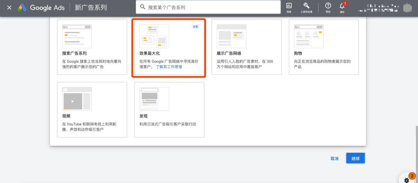
Task: Click the 取消 cancel button
Action: tap(334, 159)
